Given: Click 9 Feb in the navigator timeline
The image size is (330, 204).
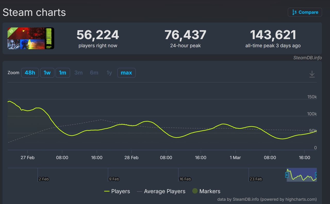Looking at the screenshot, I should click(x=114, y=179).
